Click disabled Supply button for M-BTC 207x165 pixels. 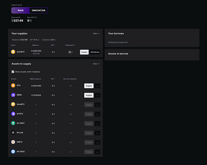coord(89,114)
